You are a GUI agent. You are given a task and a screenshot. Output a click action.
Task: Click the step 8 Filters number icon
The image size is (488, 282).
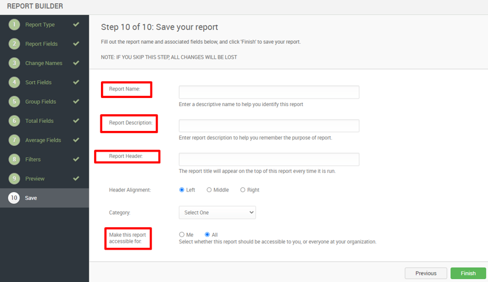(14, 159)
